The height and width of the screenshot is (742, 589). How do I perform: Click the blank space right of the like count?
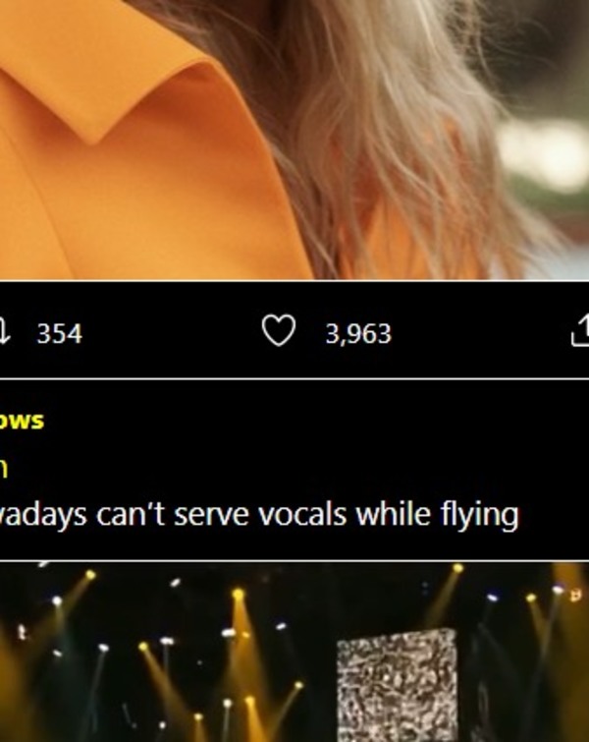[x=471, y=333]
